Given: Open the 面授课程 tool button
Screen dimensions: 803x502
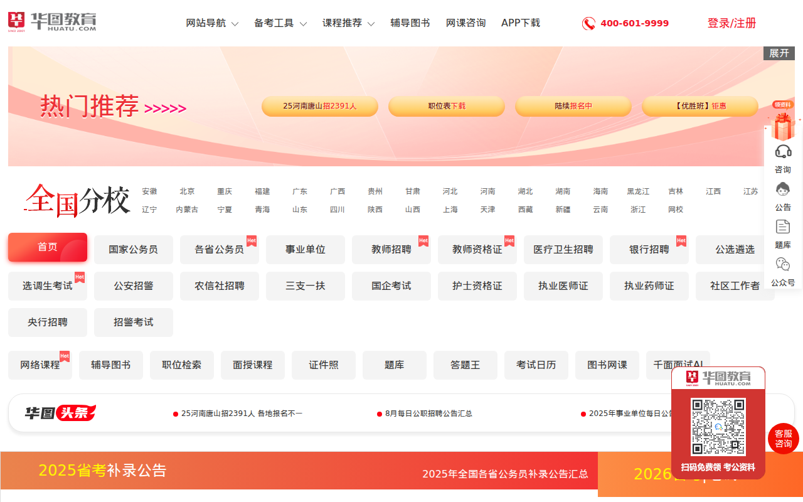Looking at the screenshot, I should (x=253, y=365).
